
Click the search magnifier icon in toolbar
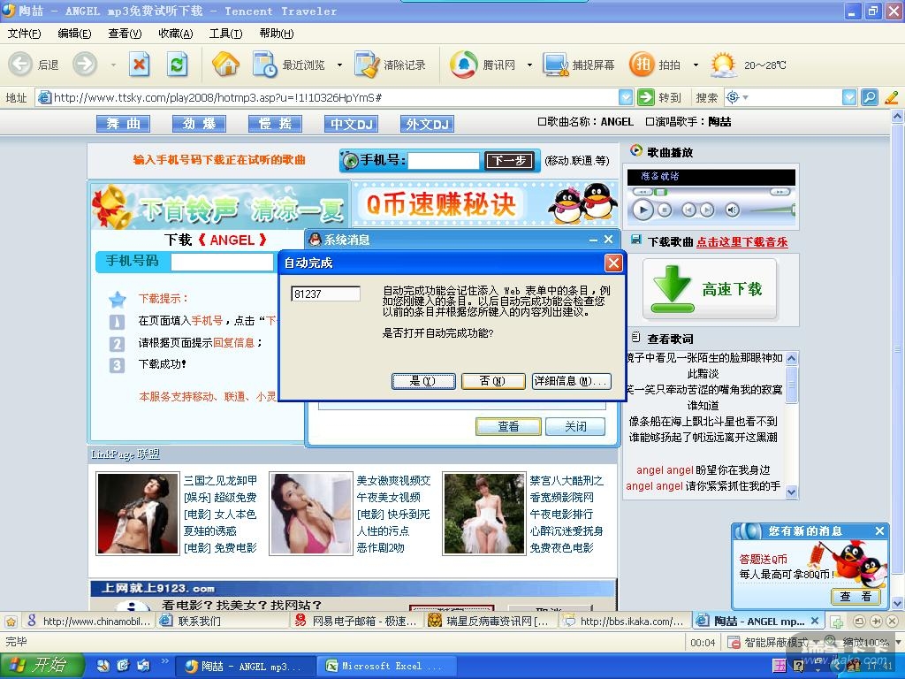(x=870, y=97)
